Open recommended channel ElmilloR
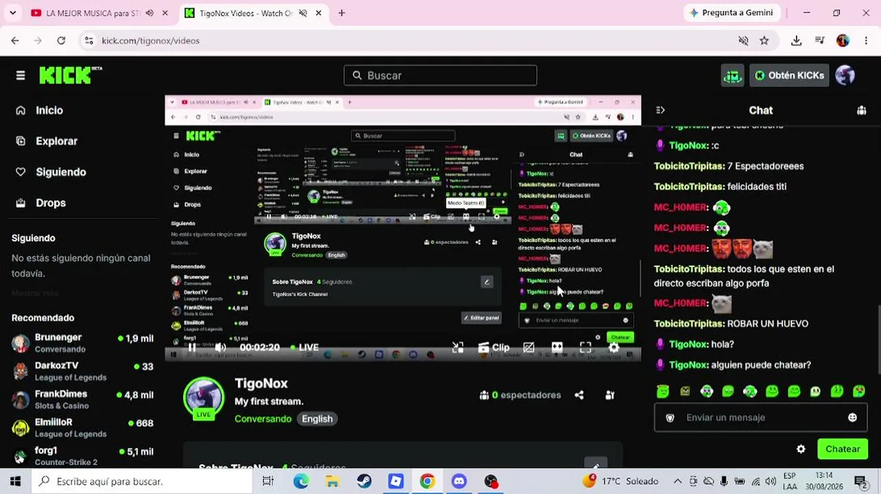The width and height of the screenshot is (881, 494). pos(82,427)
